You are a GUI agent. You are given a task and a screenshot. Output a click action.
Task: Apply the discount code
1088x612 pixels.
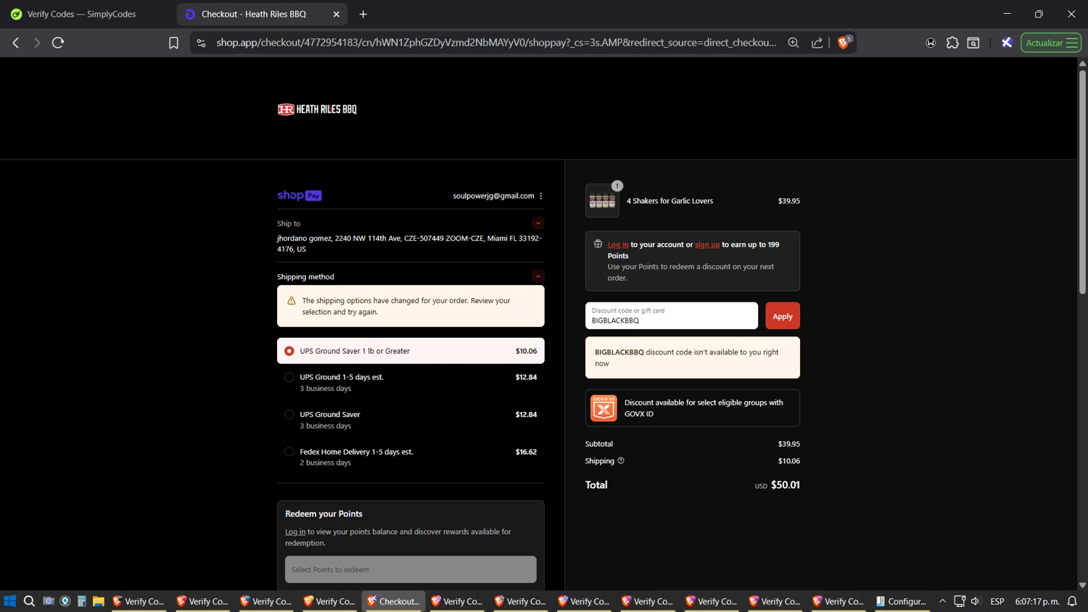(x=783, y=315)
